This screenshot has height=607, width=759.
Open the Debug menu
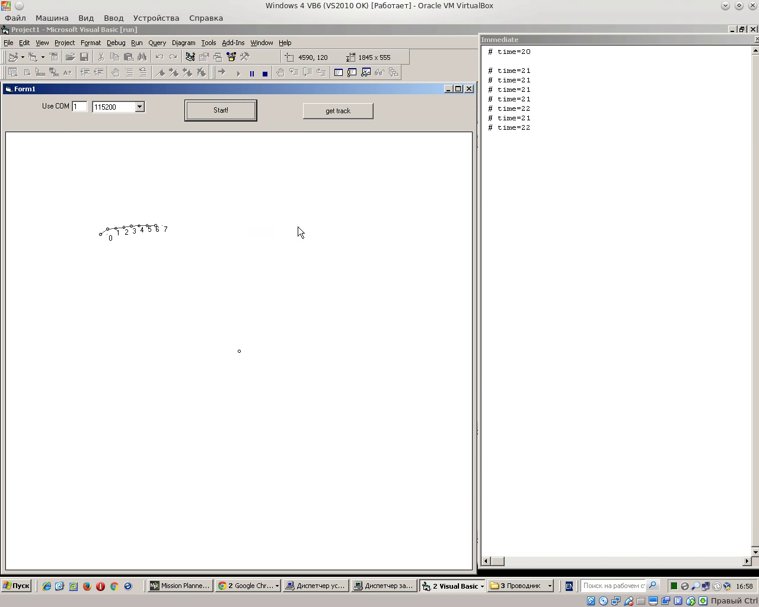pos(116,43)
